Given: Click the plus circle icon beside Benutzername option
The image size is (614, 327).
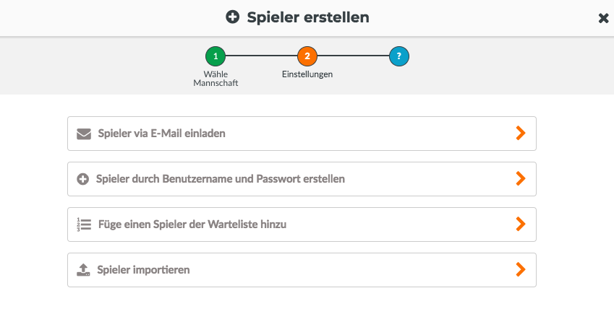Looking at the screenshot, I should coord(82,179).
